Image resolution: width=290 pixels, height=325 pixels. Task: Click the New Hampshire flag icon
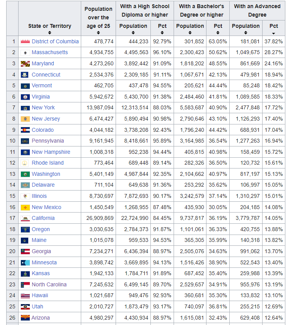(25, 152)
